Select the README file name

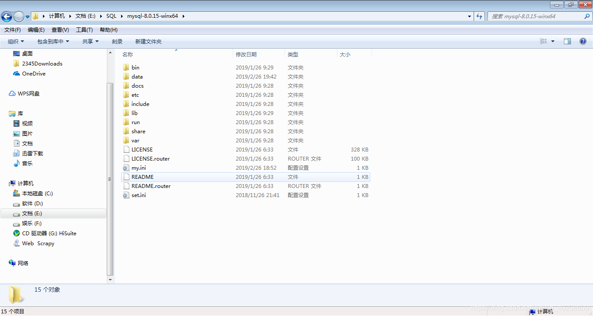[142, 177]
